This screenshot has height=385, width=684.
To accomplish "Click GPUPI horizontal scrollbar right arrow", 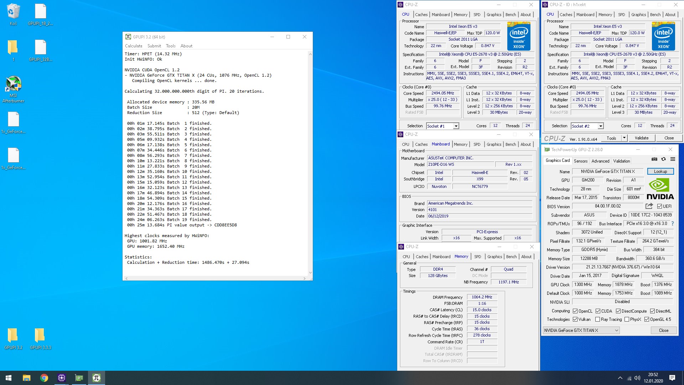I will [304, 278].
